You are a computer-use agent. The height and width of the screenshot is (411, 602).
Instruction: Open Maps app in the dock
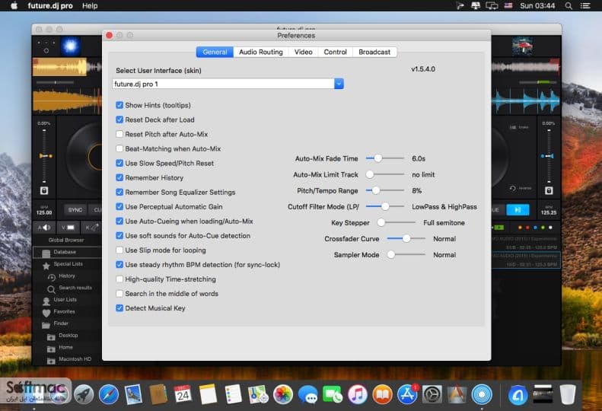258,394
